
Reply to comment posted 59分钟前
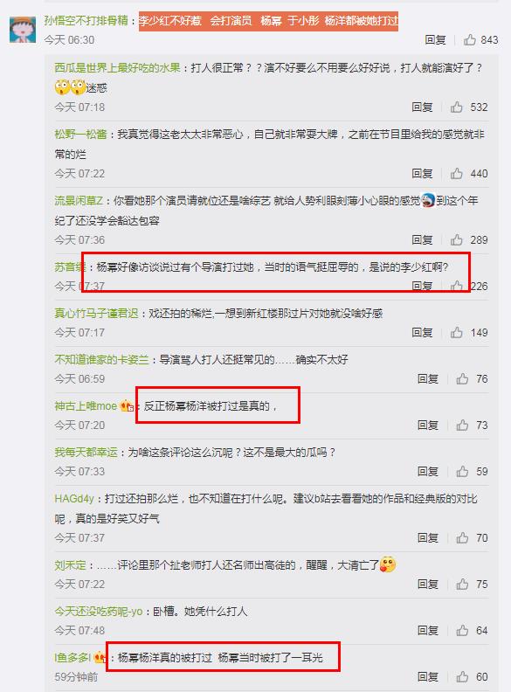pos(428,676)
